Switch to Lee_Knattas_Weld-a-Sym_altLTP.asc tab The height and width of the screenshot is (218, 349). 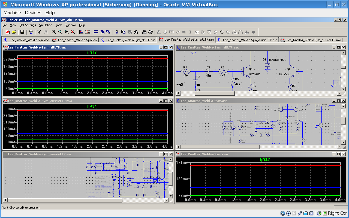tap(128, 40)
